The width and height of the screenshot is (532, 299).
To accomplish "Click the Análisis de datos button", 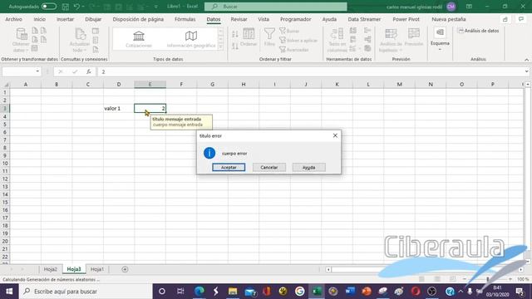I will pos(479,31).
